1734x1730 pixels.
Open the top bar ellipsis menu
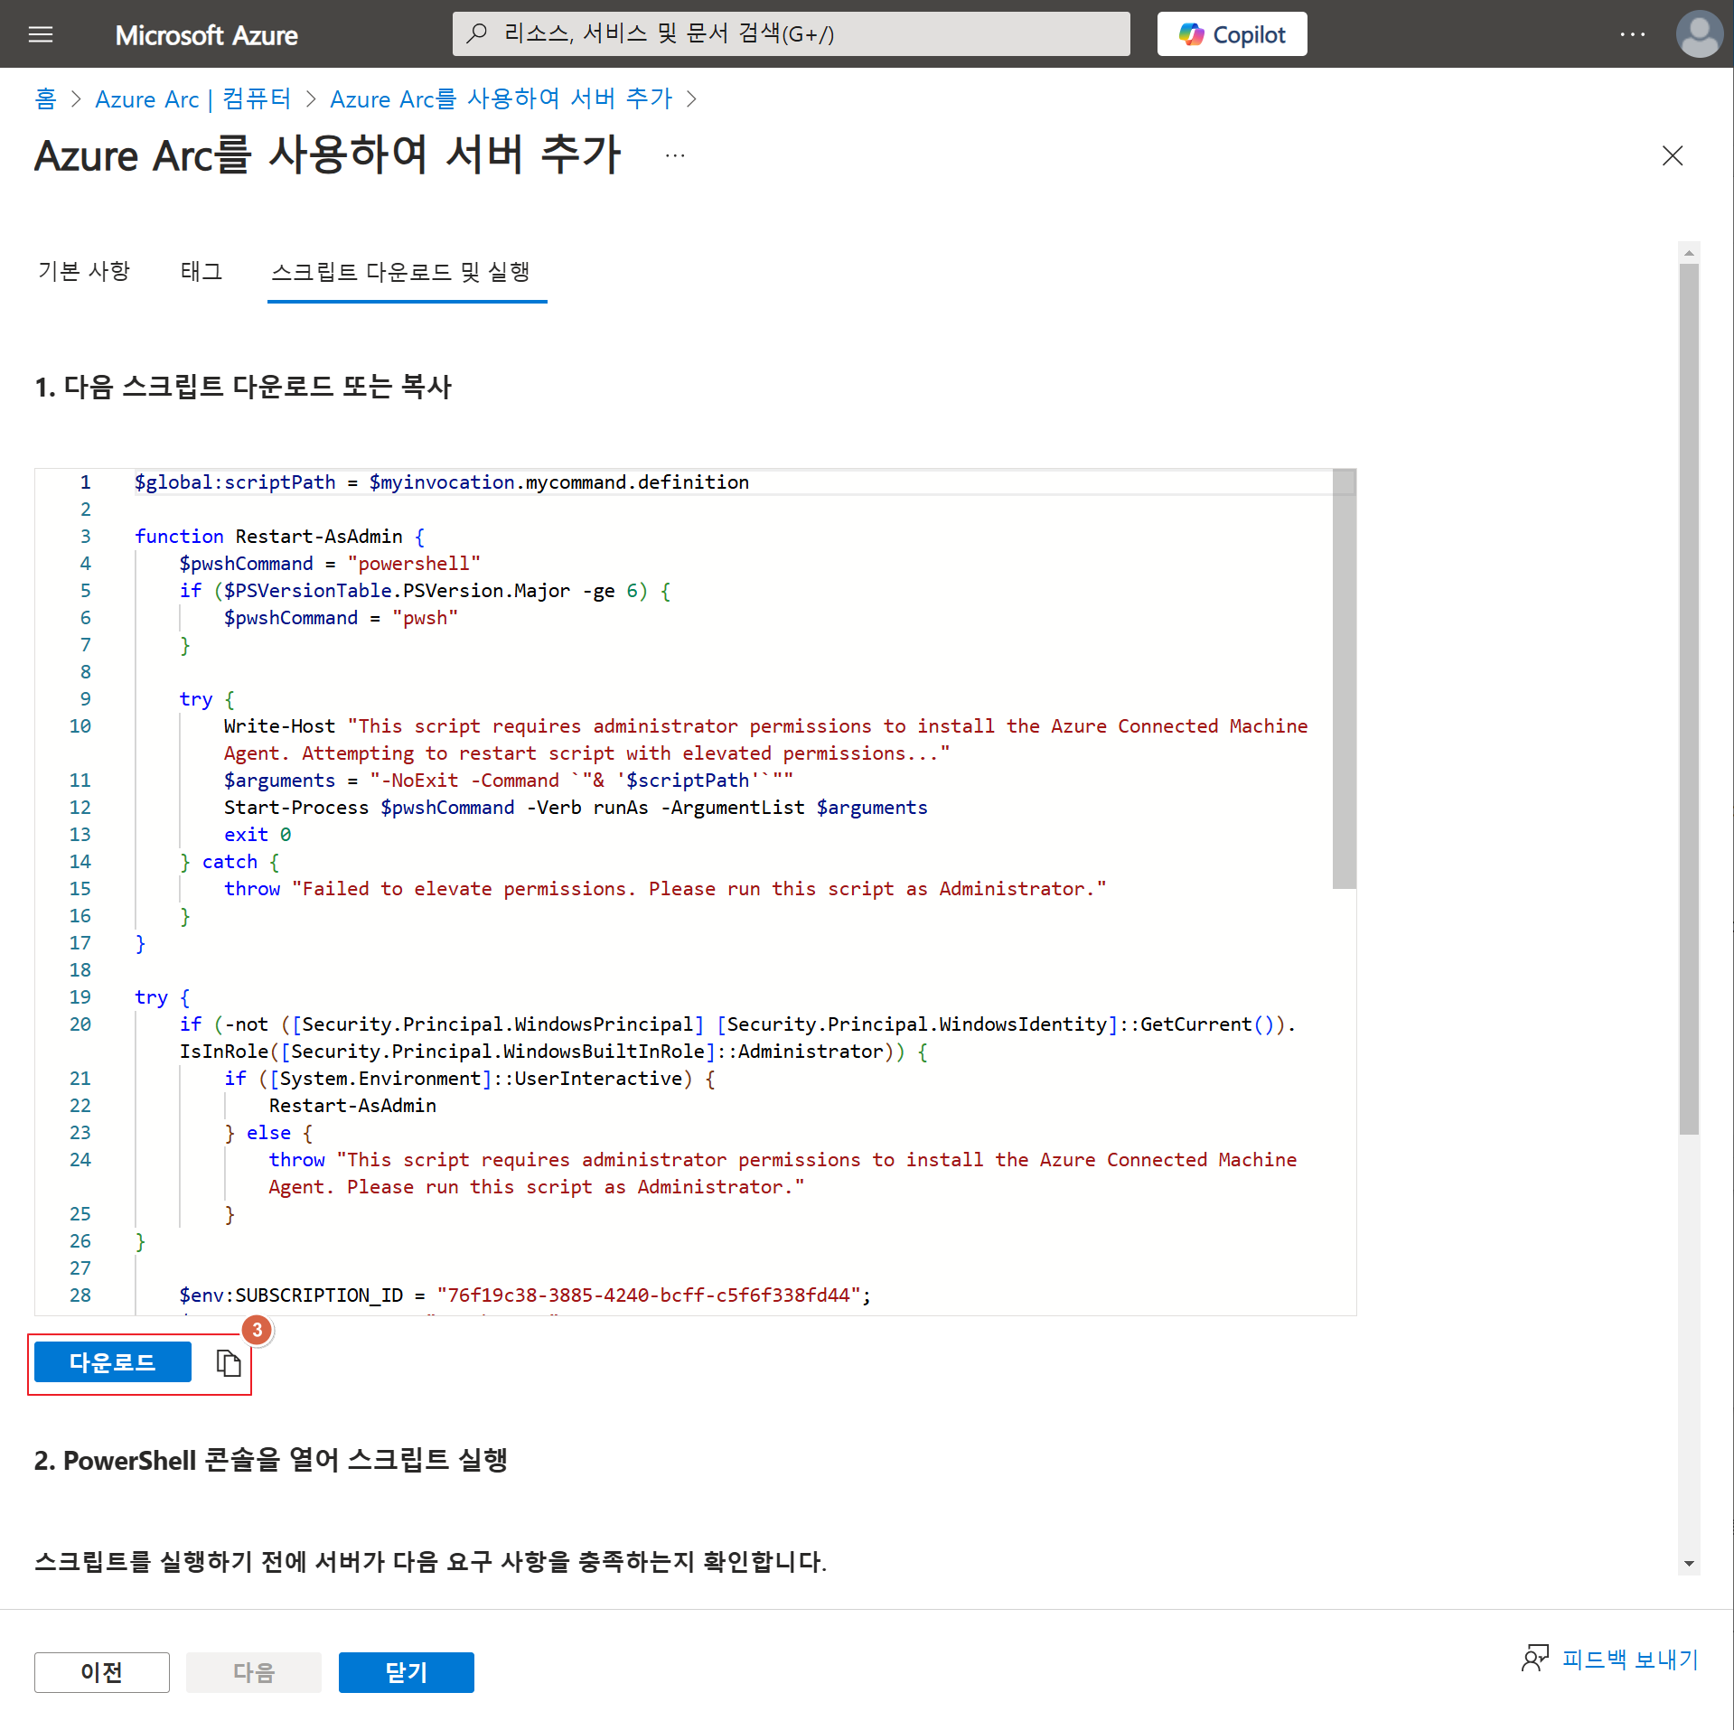(x=1632, y=34)
